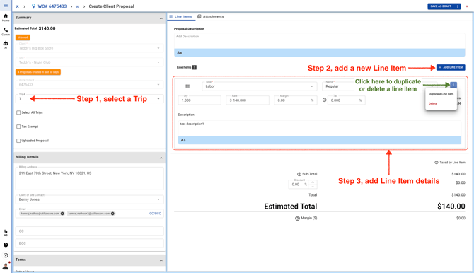Screen dimensions: 474x273
Task: Click the Rate field showing $ 140.000
Action: (x=248, y=100)
